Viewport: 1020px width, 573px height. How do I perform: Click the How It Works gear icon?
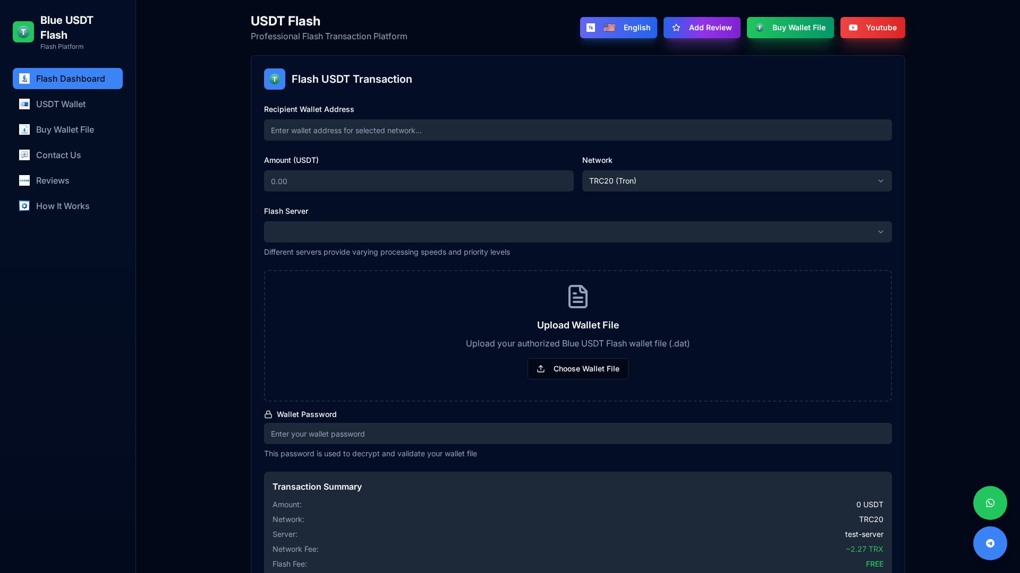click(24, 206)
